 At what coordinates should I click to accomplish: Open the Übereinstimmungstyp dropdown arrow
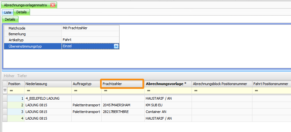(x=116, y=46)
